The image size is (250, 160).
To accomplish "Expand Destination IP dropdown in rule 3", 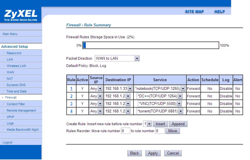I will (x=117, y=104).
